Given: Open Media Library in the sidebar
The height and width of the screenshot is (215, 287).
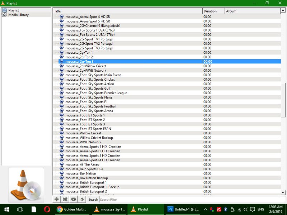Looking at the screenshot, I should pos(18,15).
